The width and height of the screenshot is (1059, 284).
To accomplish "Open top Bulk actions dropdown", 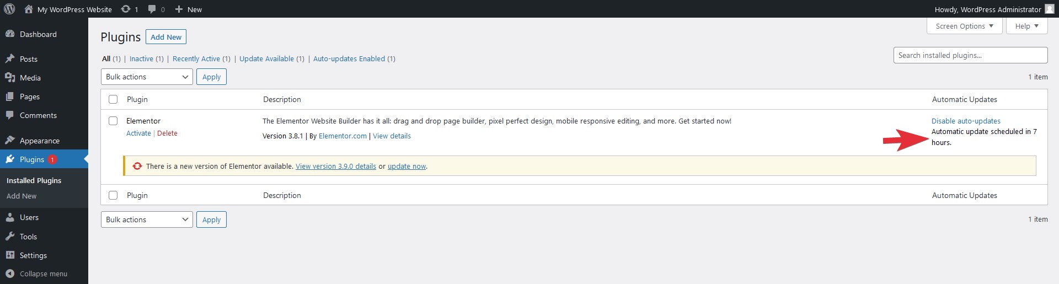I will 147,77.
